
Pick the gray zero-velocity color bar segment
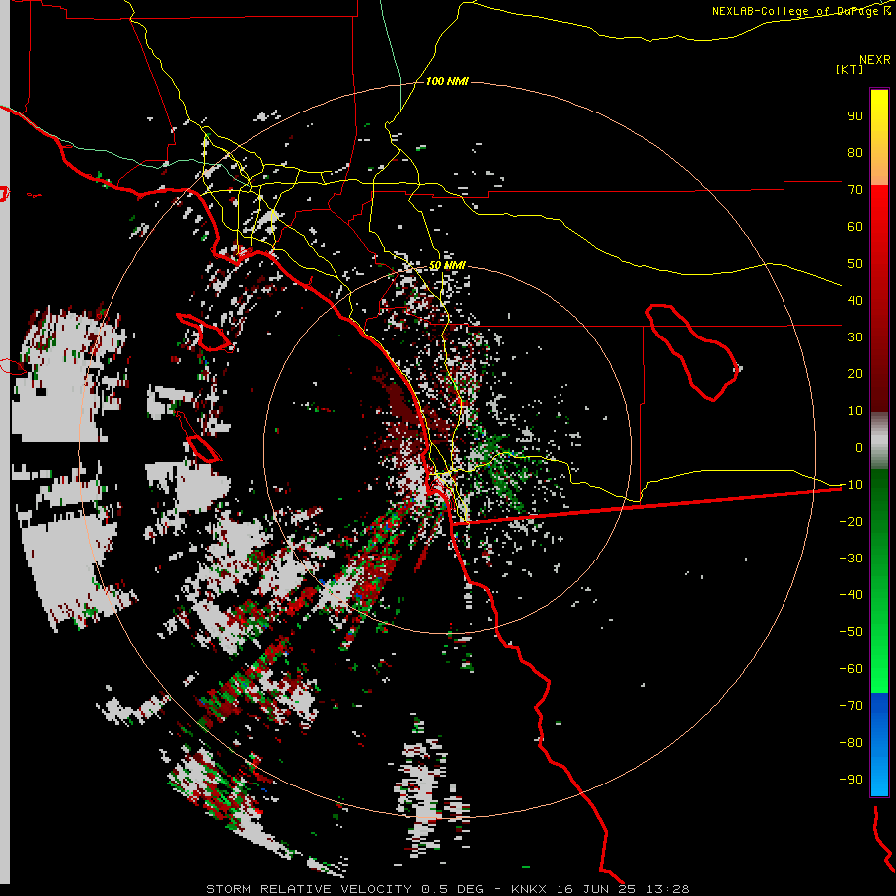(879, 441)
